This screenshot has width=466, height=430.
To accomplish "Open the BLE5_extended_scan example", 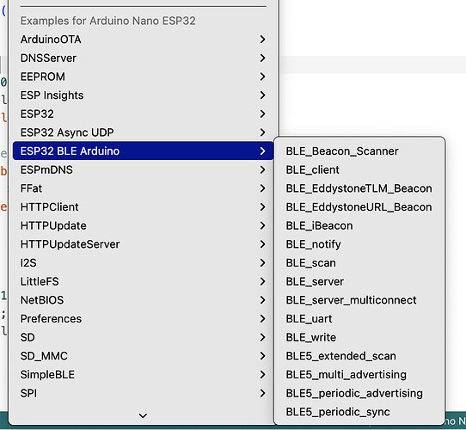I will coord(359,356).
